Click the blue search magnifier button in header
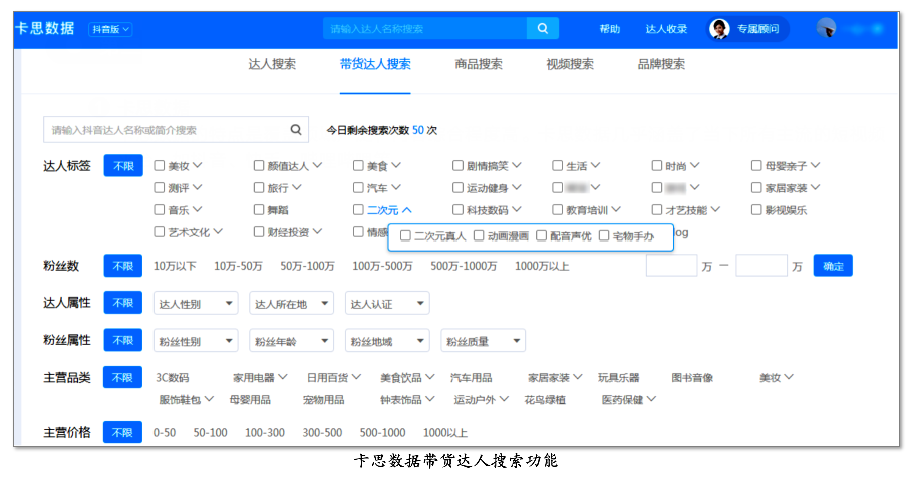The height and width of the screenshot is (481, 915). 542,29
